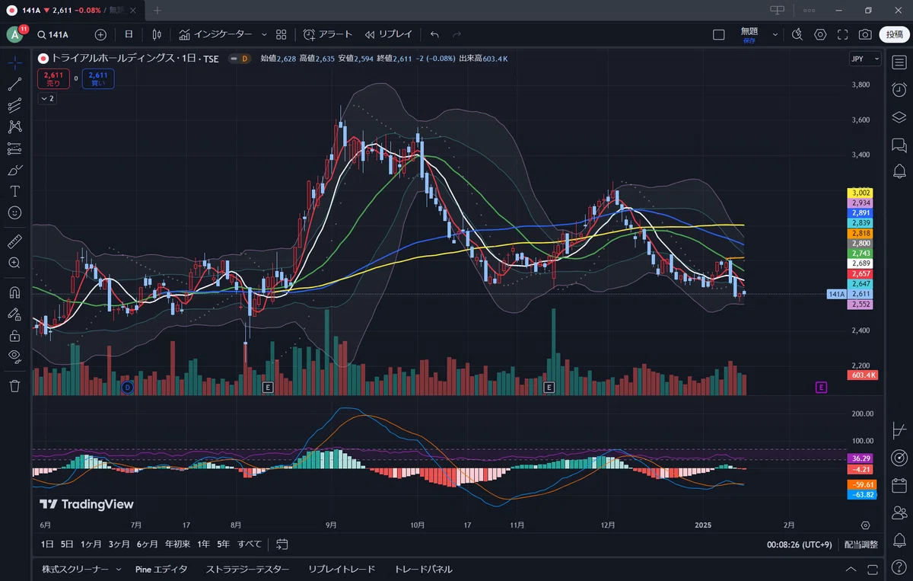The image size is (913, 581).
Task: Expand the layout management dropdown arrow
Action: point(775,34)
